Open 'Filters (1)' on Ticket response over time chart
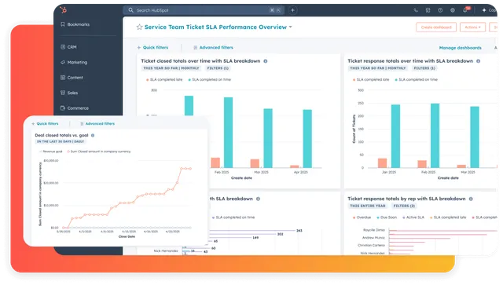503x285 pixels. point(424,68)
